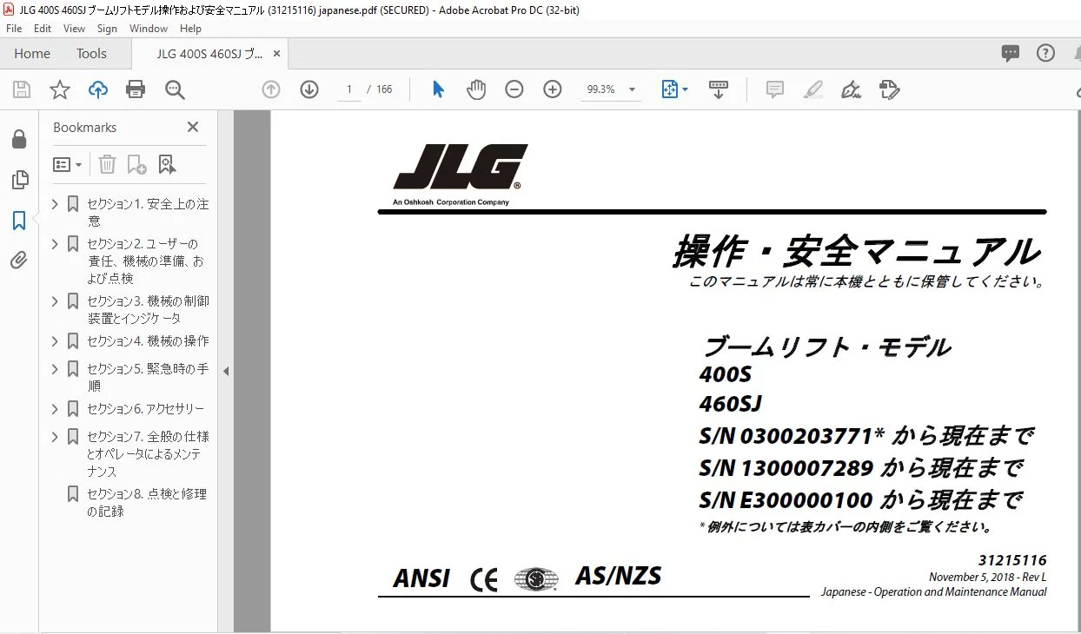Open the Window menu
Screen dimensions: 1081x634
click(x=149, y=28)
